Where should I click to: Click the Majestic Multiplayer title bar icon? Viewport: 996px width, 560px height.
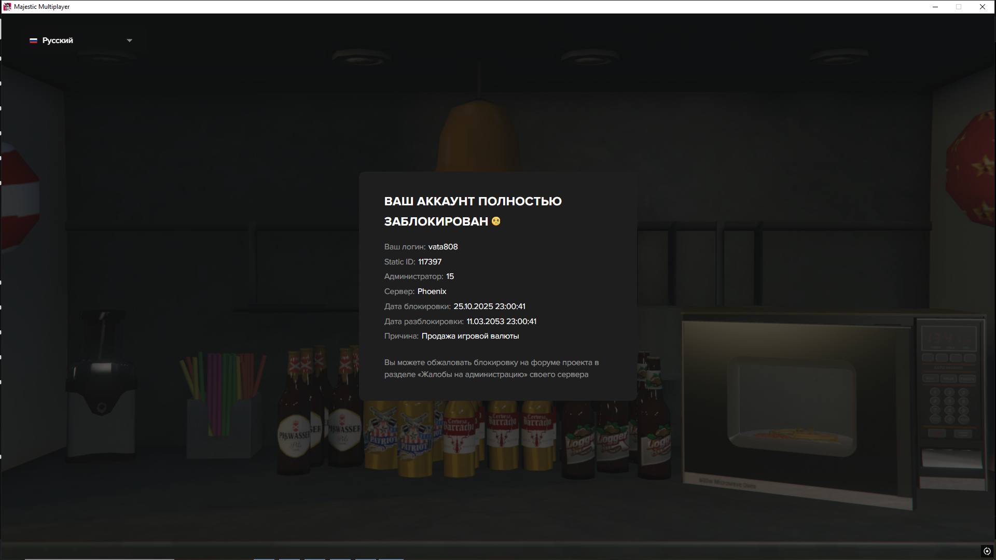click(7, 7)
